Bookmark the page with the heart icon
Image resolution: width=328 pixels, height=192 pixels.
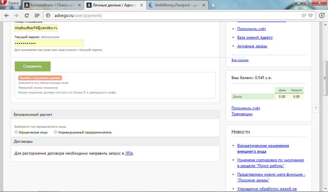[x=311, y=15]
